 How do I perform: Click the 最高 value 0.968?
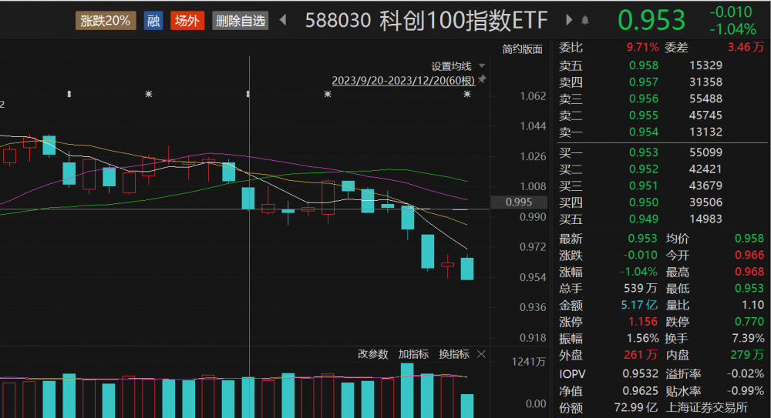point(749,272)
